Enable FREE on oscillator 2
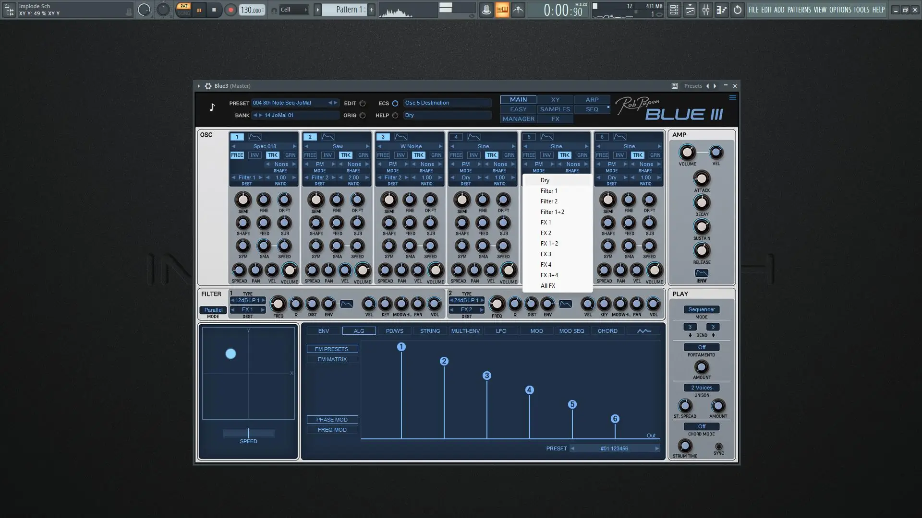 [x=310, y=155]
